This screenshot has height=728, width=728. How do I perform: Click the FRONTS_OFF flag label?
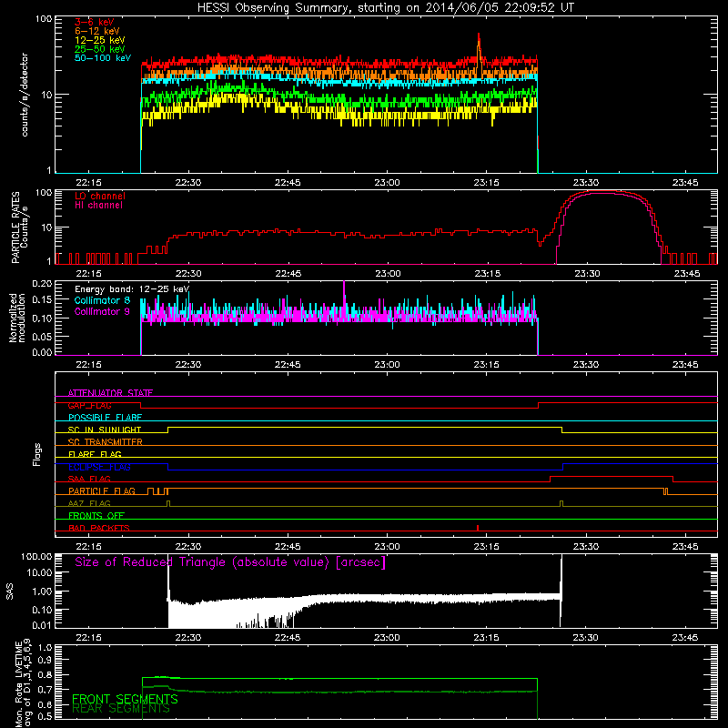(x=96, y=515)
